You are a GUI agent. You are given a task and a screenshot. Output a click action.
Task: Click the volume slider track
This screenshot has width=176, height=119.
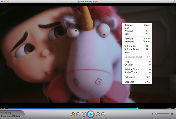tap(163, 114)
